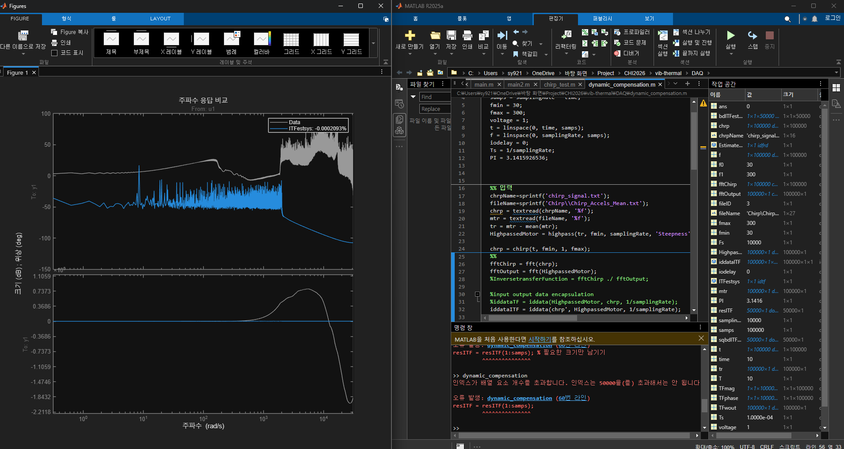Open the chirp_test.m editor tab
The height and width of the screenshot is (449, 844).
pyautogui.click(x=559, y=84)
